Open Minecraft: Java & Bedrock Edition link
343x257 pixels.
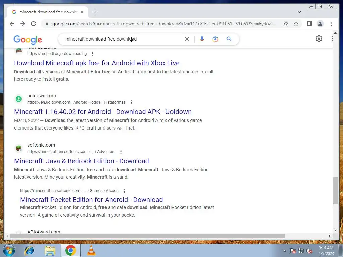(x=81, y=161)
